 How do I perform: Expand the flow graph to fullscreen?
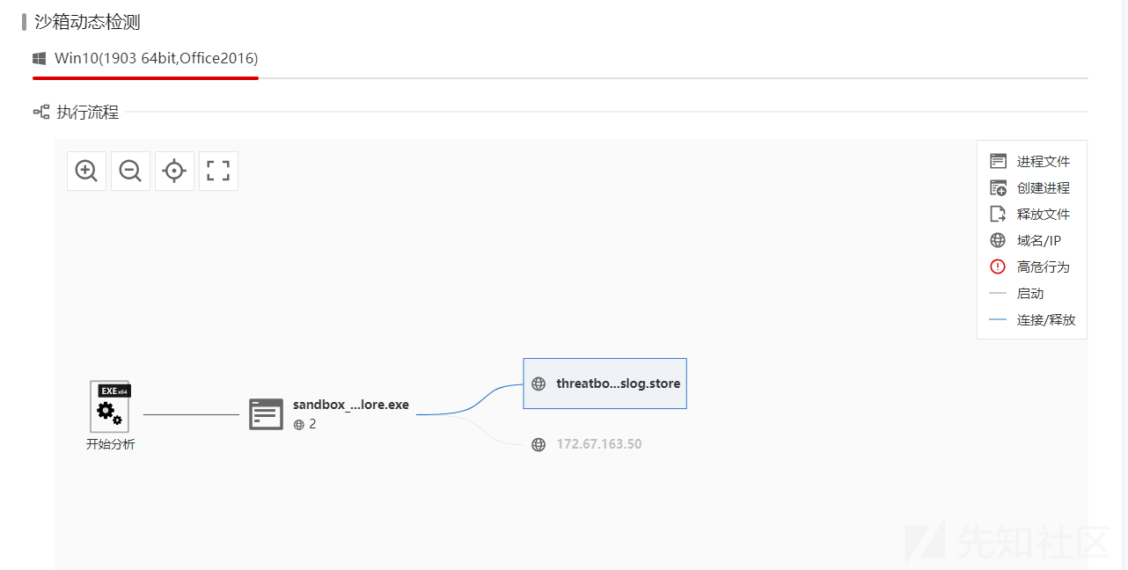[x=218, y=171]
